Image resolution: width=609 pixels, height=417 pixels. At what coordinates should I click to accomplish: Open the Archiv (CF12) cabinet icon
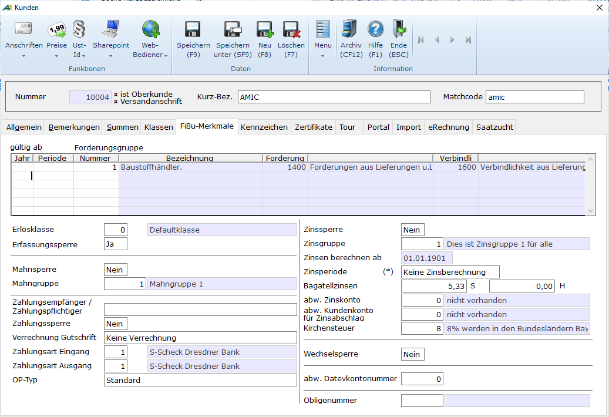[x=349, y=29]
